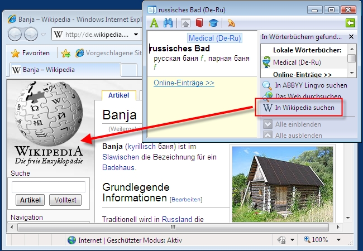This screenshot has width=363, height=251.
Task: Click the wooden banja house photo thumbnail
Action: [283, 185]
